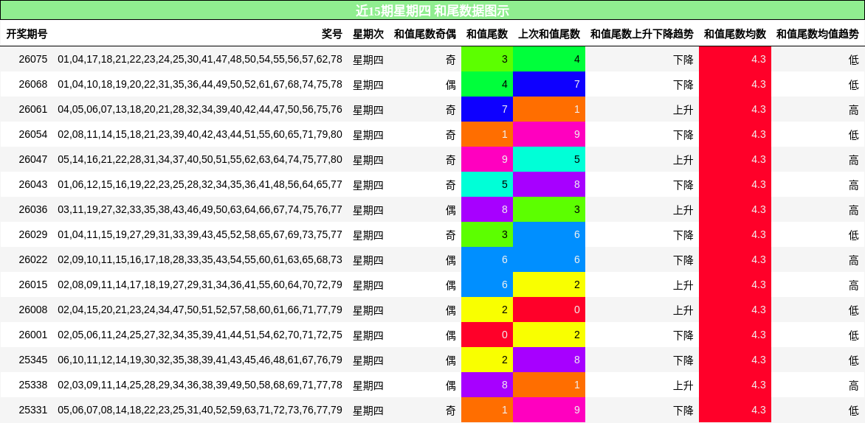
Task: Click the 和值尾数均值趋势 column header
Action: pos(818,34)
